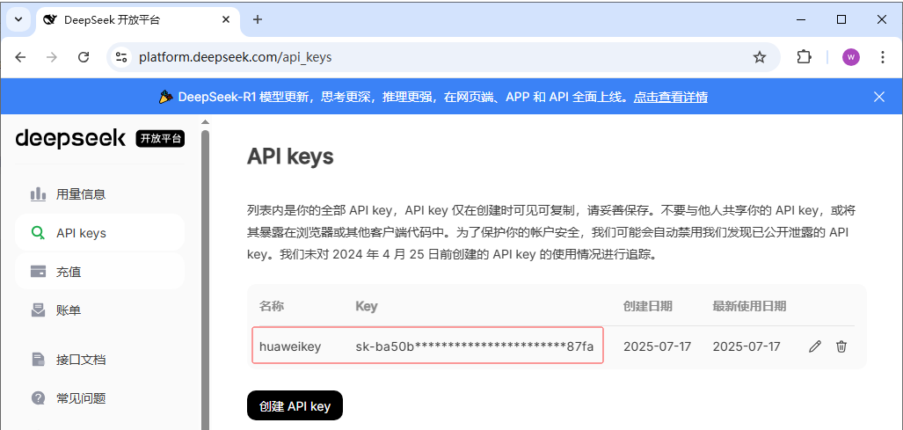Click the API keys magnifier icon
Screen dimensions: 903x430
click(x=38, y=233)
